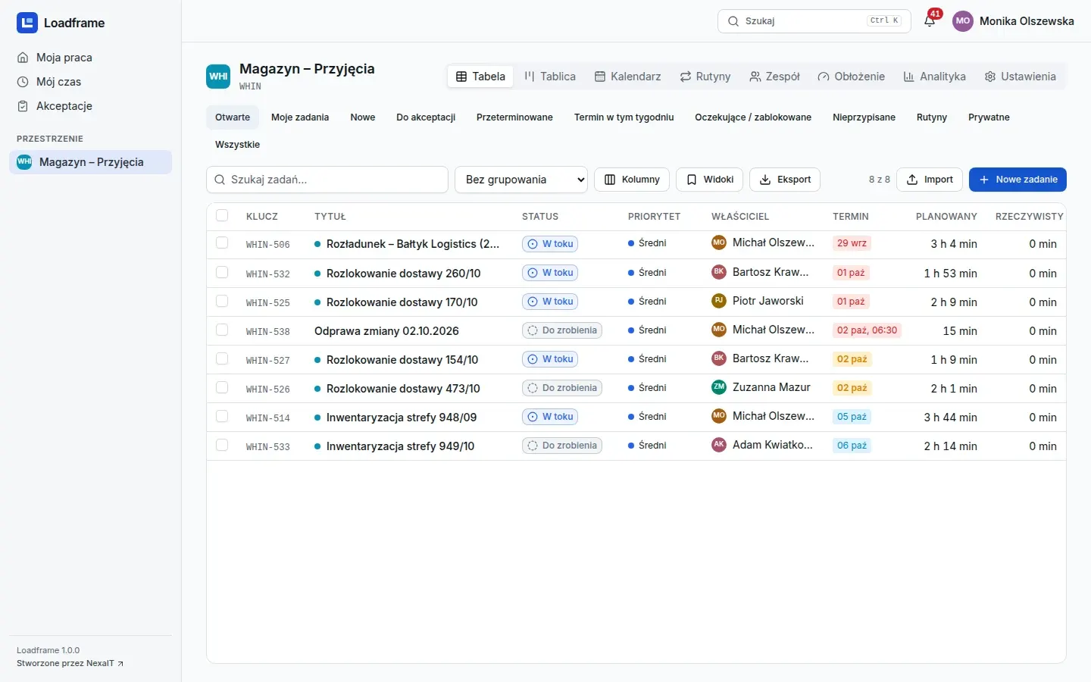Viewport: 1091px width, 682px height.
Task: Click the WHI workspace badge beside title
Action: pos(218,77)
